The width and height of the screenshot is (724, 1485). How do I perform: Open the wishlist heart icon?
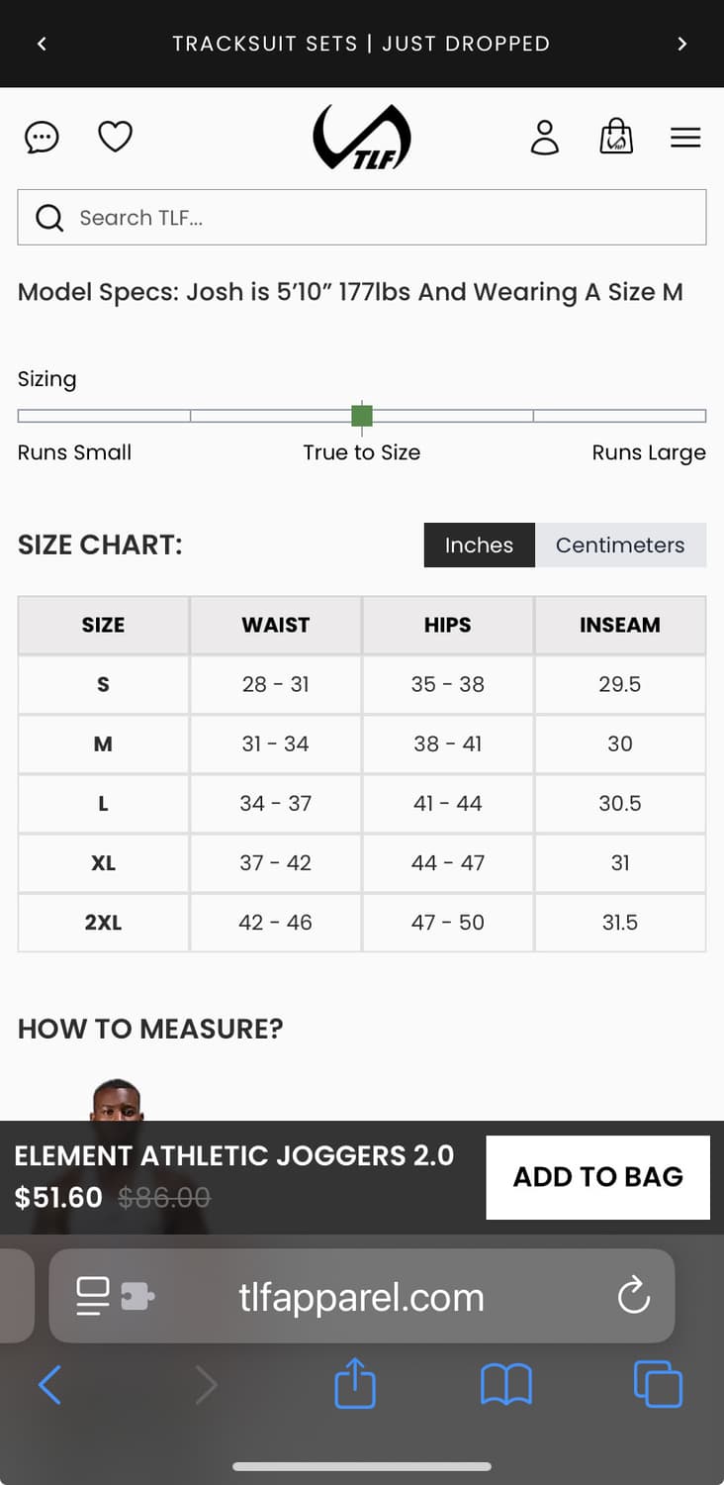pos(115,137)
